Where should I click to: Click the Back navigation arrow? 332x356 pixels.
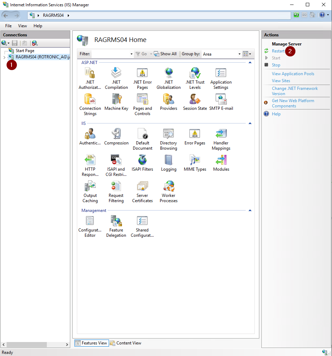click(6, 15)
